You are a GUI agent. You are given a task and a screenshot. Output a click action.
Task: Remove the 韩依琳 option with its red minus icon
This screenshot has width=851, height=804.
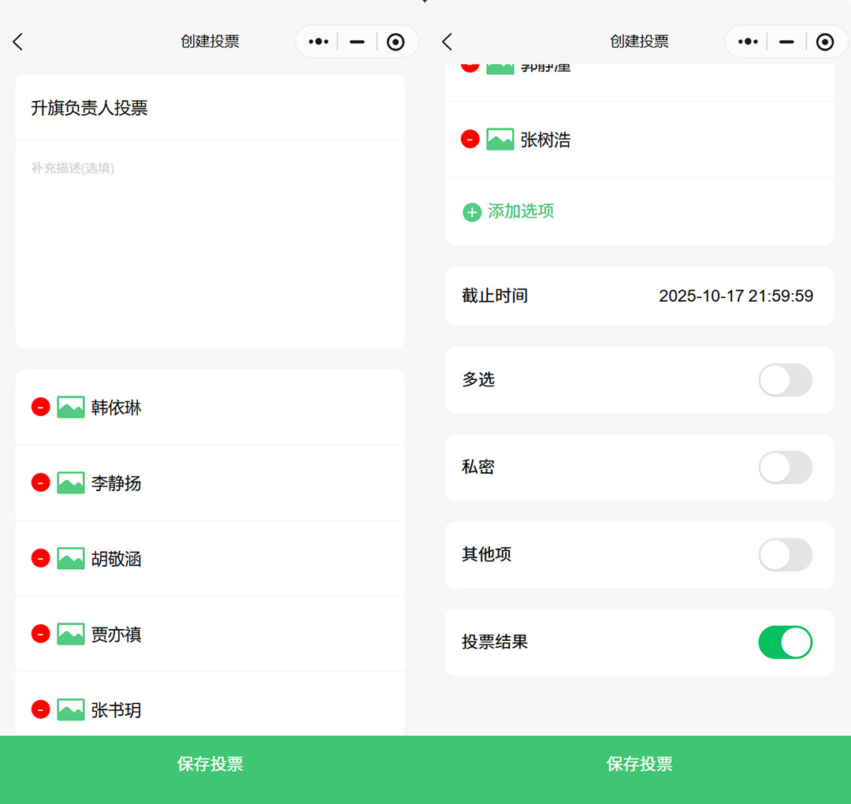point(41,407)
